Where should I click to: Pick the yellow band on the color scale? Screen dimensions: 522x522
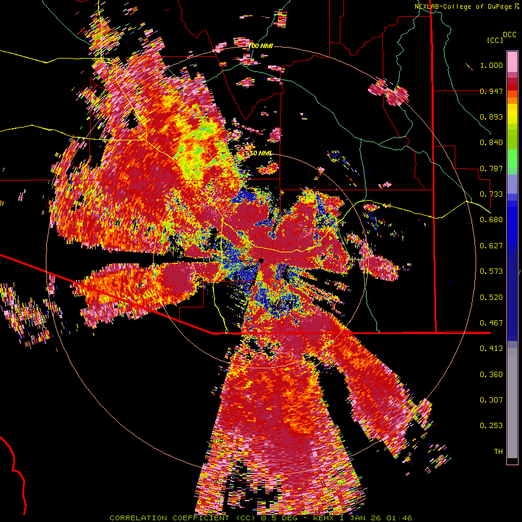(512, 114)
